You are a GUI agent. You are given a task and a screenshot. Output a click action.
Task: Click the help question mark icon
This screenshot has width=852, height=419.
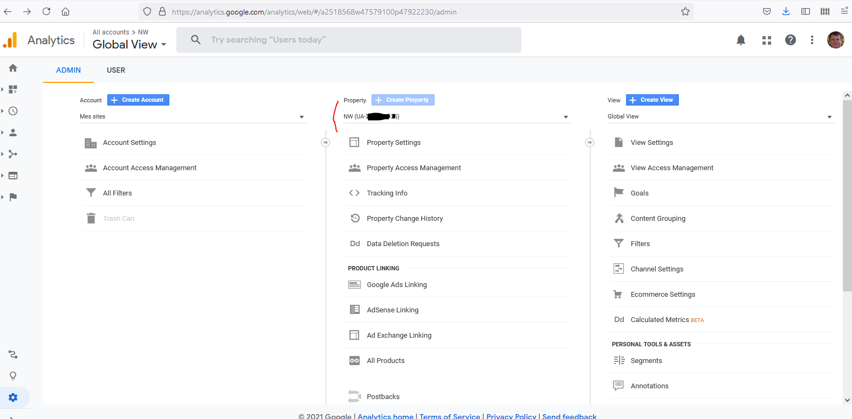click(x=790, y=40)
